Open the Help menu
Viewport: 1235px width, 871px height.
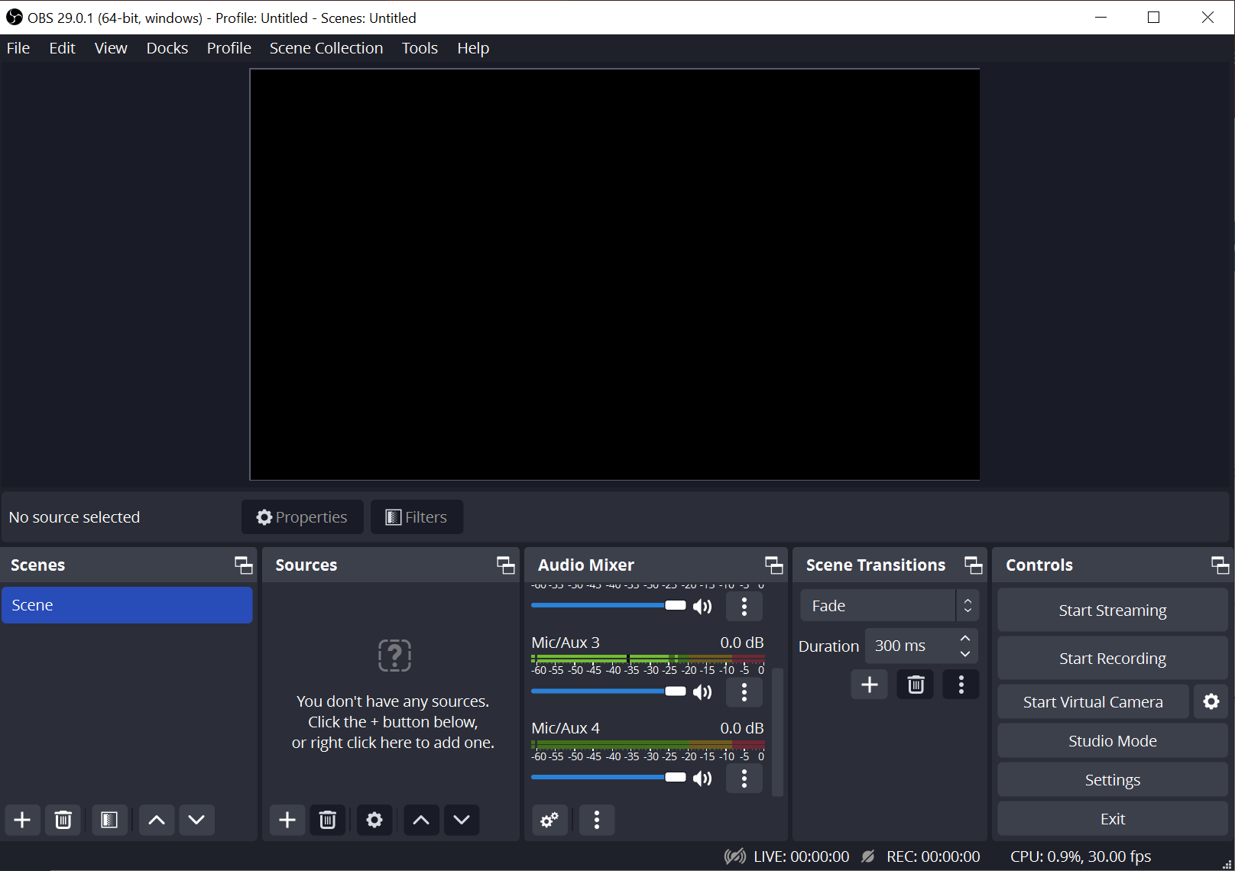pos(473,48)
